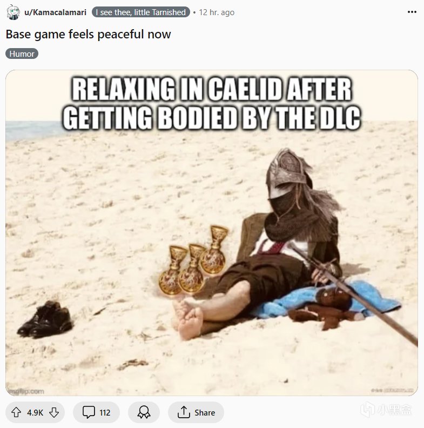Click the black shoes on the sand
This screenshot has width=424, height=428.
click(x=45, y=319)
